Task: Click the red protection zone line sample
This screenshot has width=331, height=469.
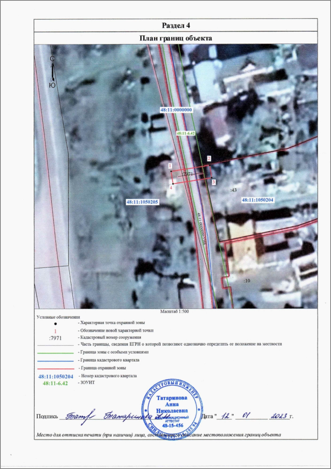Action: 55,367
